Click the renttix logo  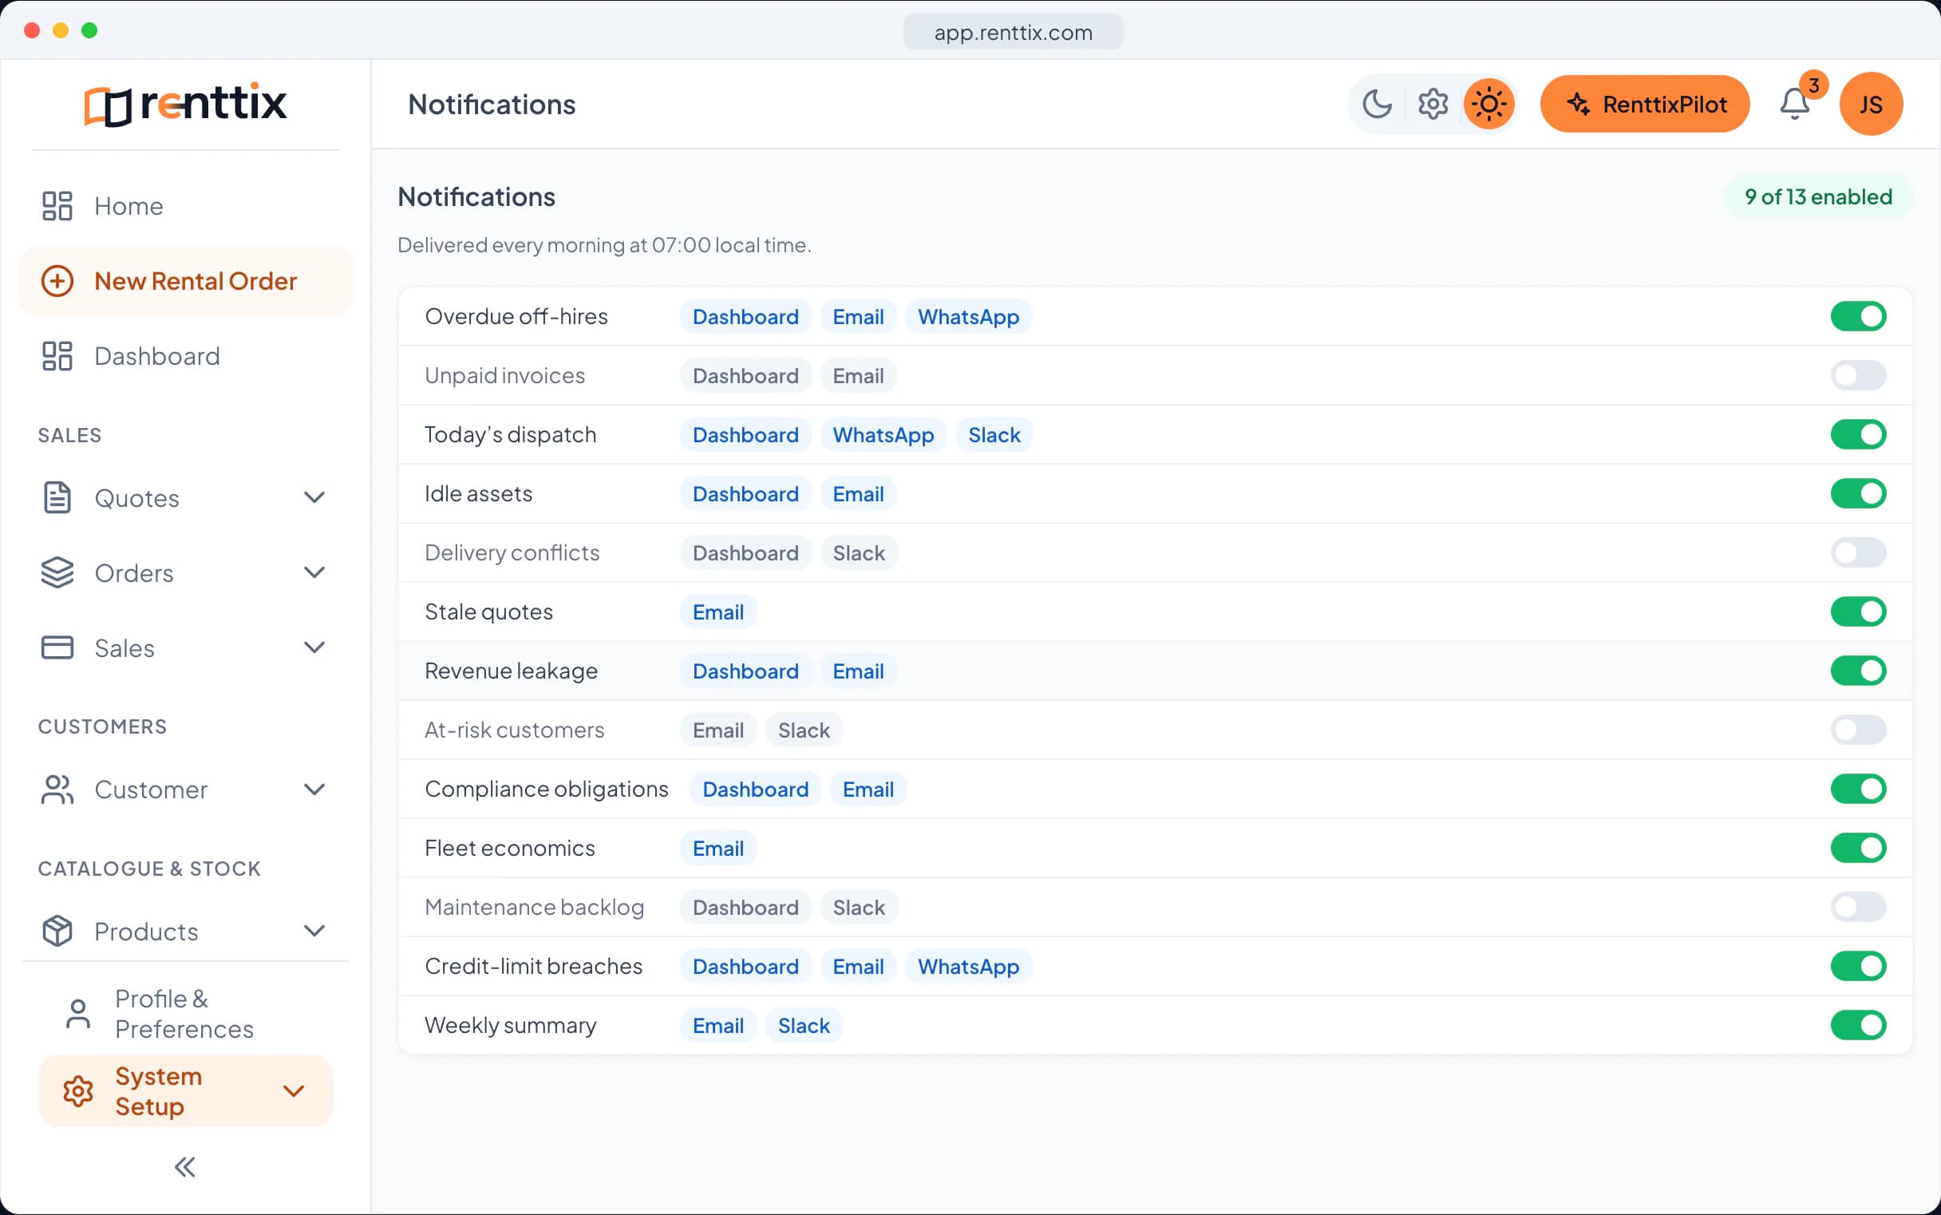(x=186, y=105)
